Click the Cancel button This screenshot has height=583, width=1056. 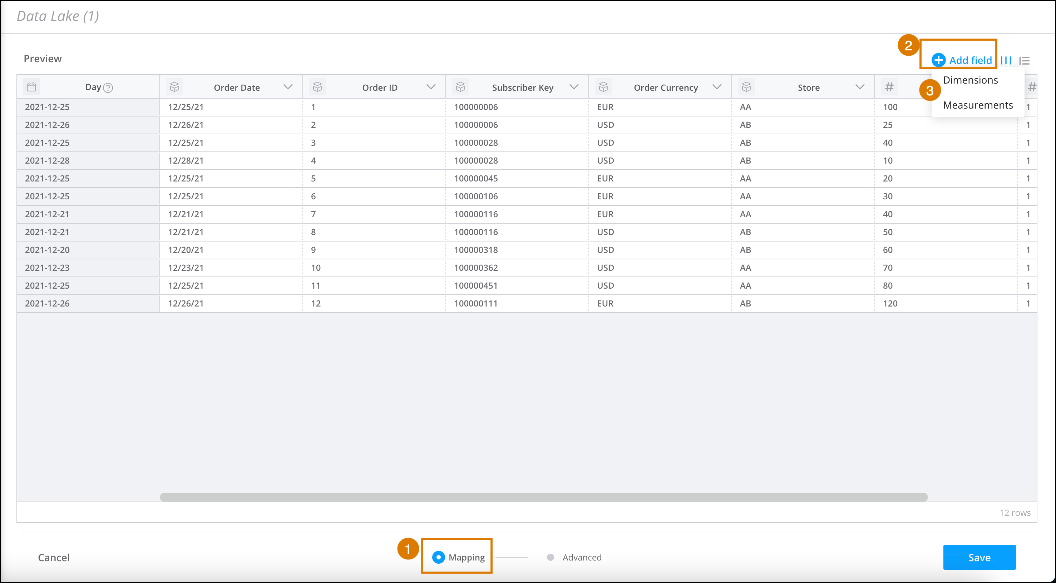(54, 558)
